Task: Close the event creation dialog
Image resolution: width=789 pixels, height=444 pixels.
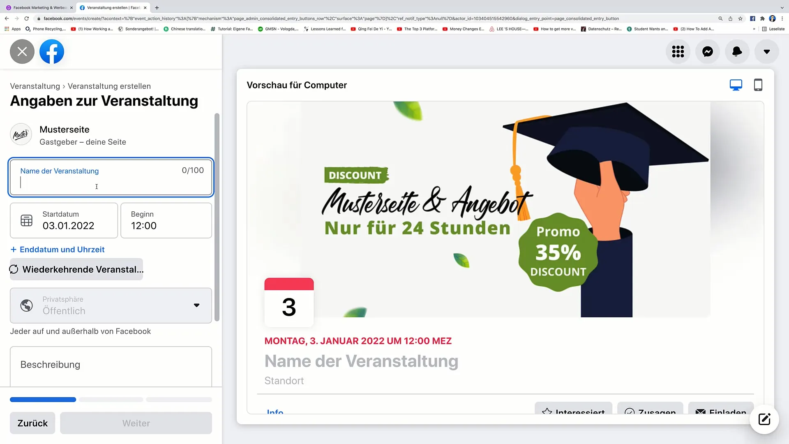Action: pyautogui.click(x=22, y=51)
